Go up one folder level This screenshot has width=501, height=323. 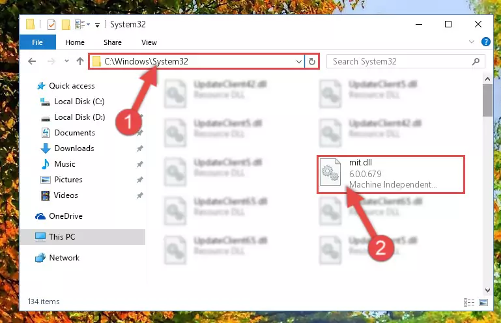click(x=80, y=61)
